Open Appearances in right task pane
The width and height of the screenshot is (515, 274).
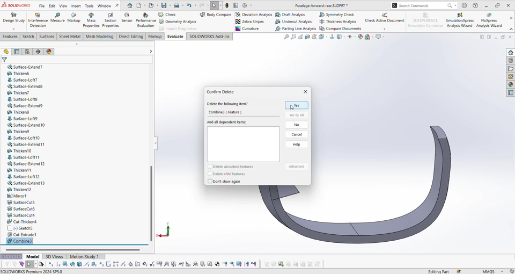(x=510, y=84)
